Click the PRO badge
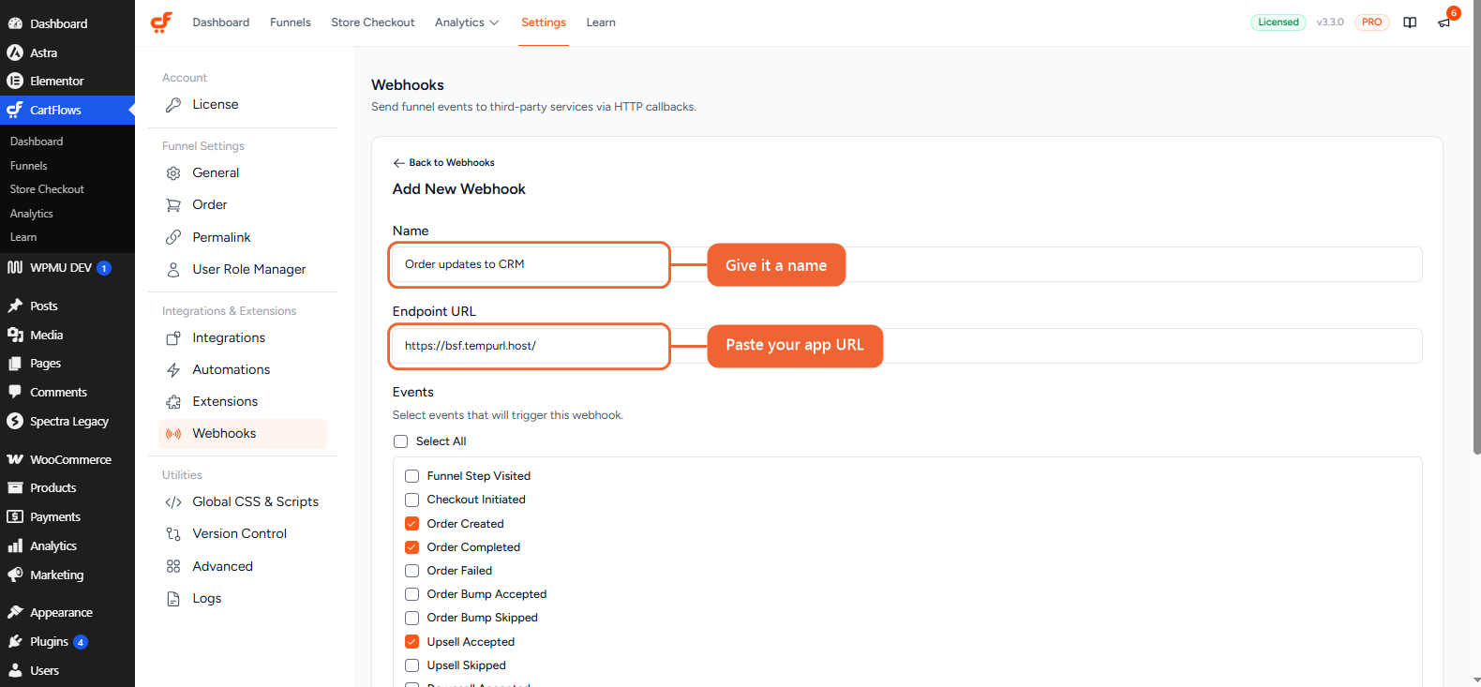1481x687 pixels. tap(1372, 22)
